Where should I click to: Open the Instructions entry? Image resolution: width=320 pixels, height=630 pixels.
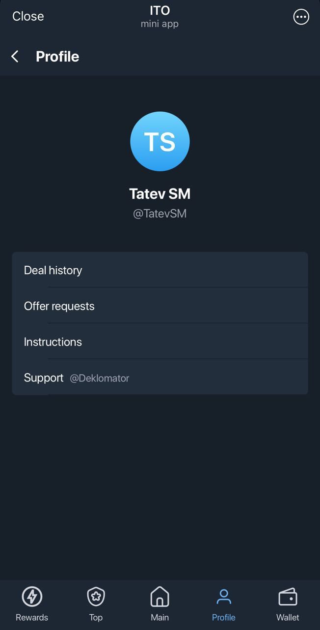(x=53, y=342)
